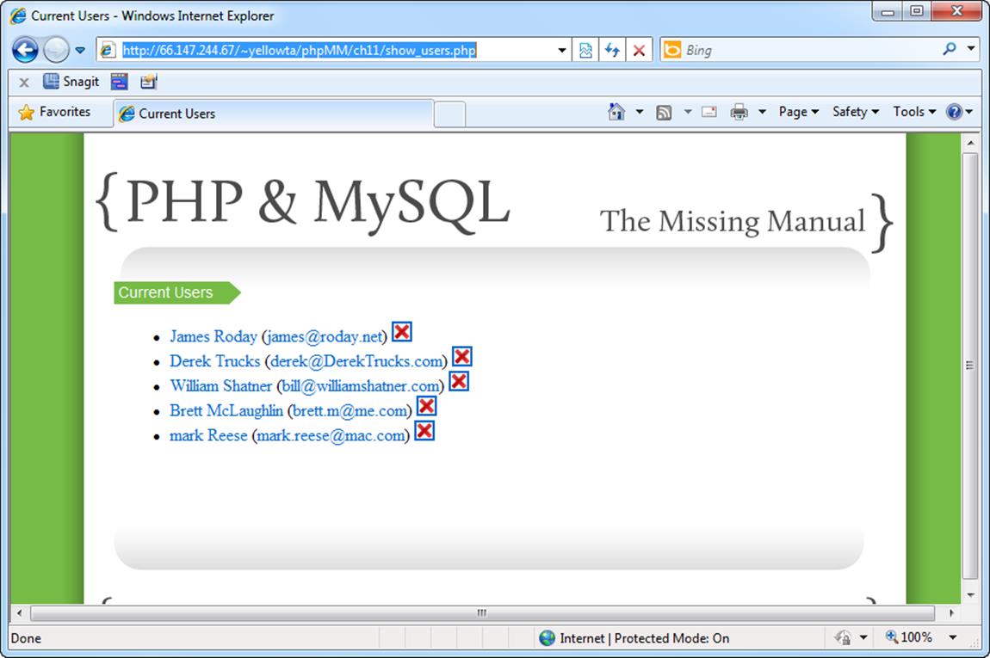Click the horizontal scrollbar left arrow
The width and height of the screenshot is (990, 658).
click(19, 612)
